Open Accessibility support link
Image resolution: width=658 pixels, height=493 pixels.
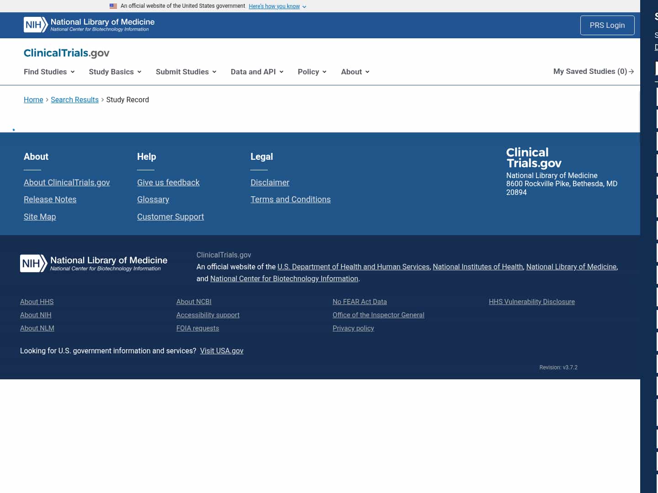coord(208,315)
